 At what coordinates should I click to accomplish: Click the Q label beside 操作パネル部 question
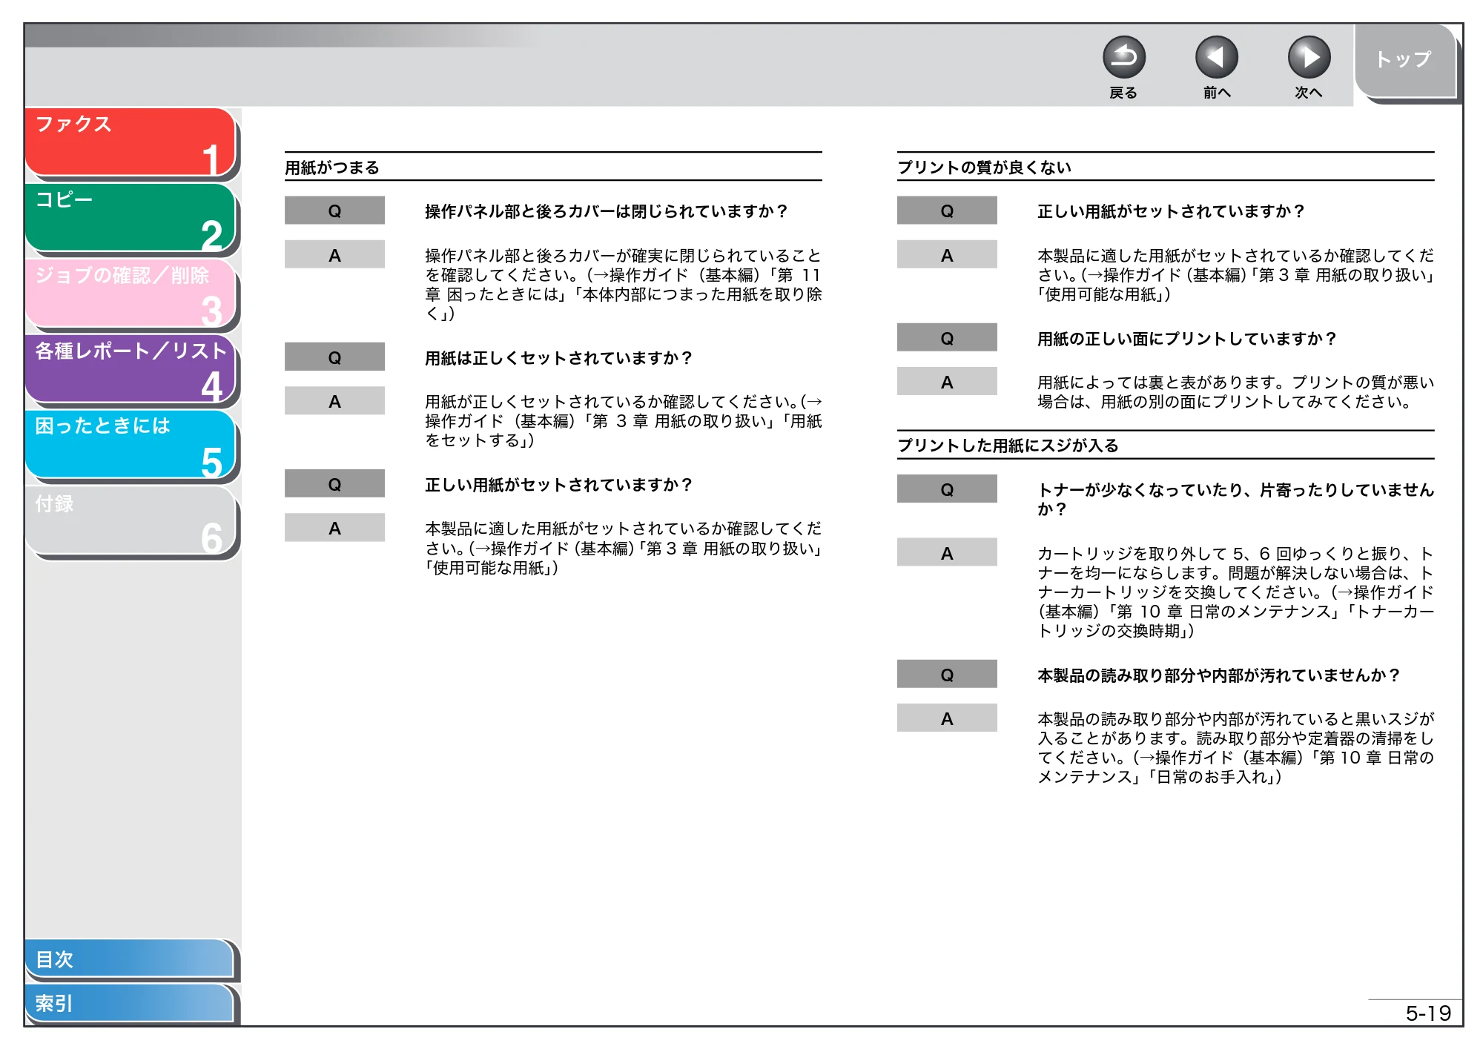[334, 211]
